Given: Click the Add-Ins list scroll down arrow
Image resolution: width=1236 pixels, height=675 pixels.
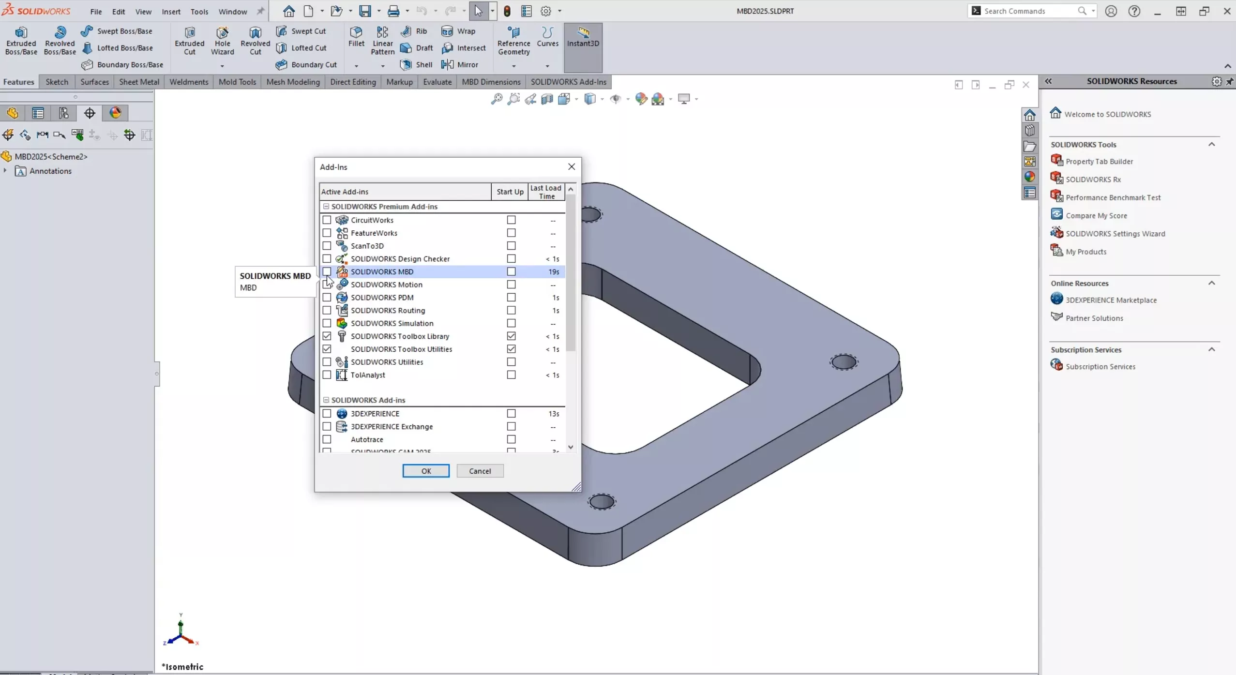Looking at the screenshot, I should [x=571, y=447].
